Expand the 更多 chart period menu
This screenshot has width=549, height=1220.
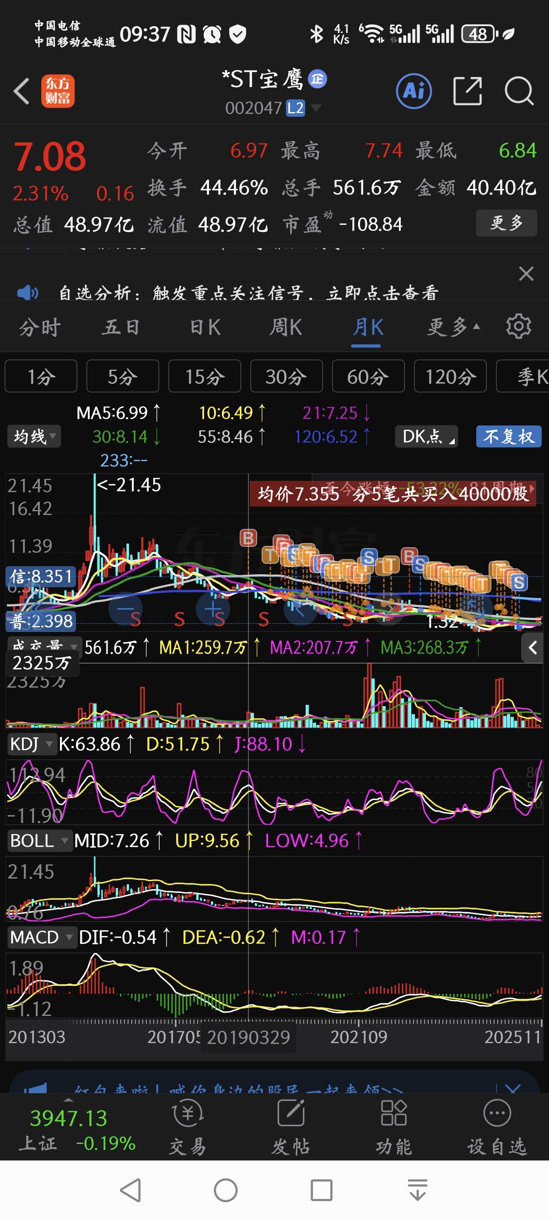[453, 327]
